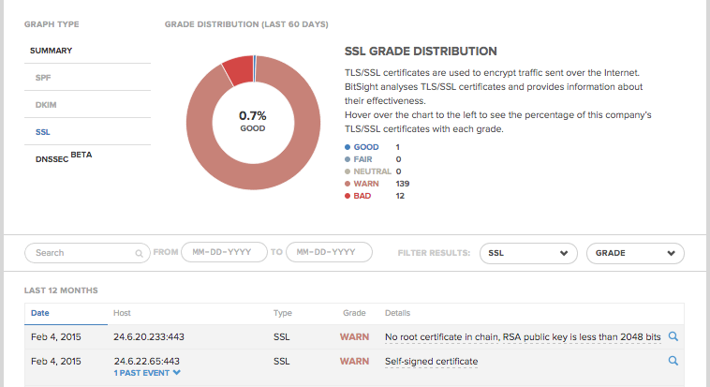Click the blue GOOD legend dot

pyautogui.click(x=348, y=147)
